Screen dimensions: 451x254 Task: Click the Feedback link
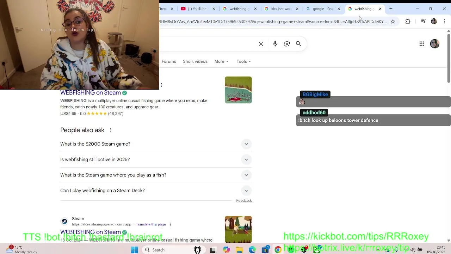[x=244, y=201]
